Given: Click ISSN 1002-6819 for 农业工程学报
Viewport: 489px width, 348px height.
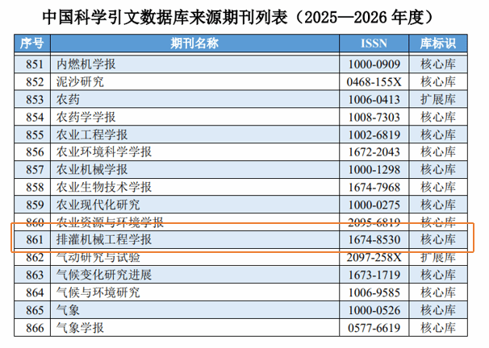Looking at the screenshot, I should (x=374, y=135).
